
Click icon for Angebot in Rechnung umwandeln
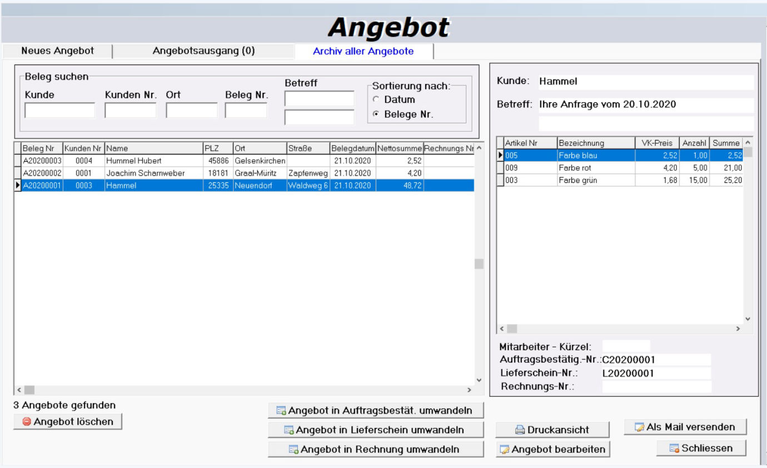click(293, 450)
